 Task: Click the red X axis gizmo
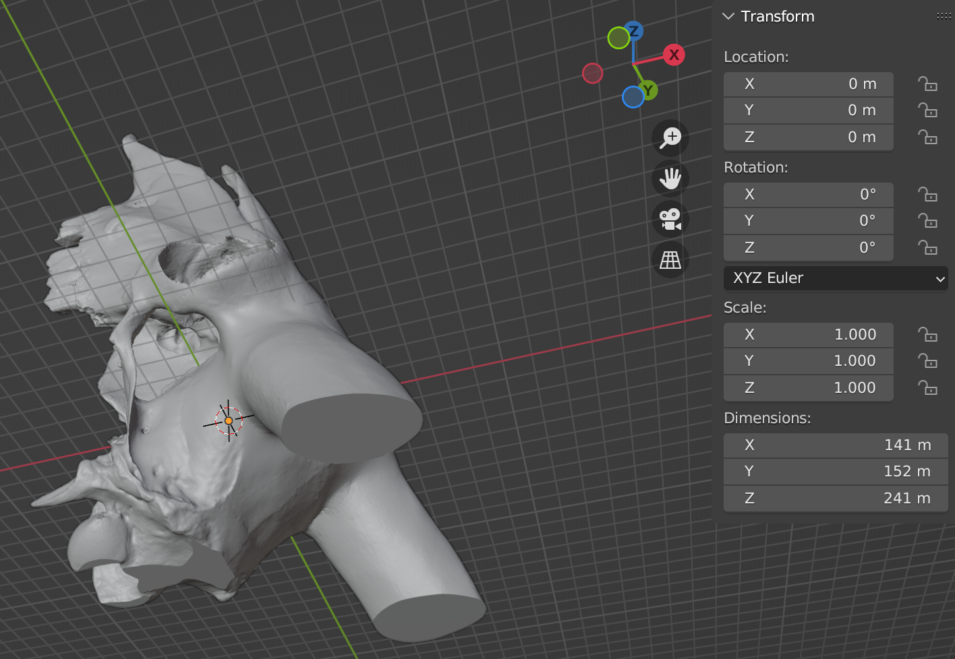click(674, 55)
